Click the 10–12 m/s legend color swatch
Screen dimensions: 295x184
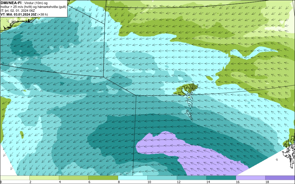(162, 178)
